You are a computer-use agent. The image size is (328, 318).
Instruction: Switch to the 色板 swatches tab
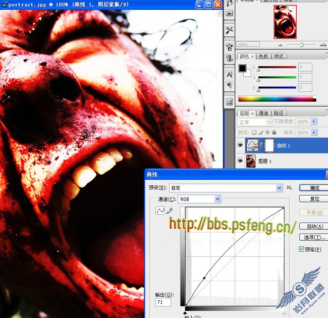(263, 57)
